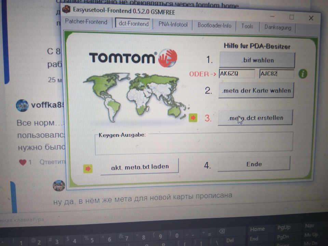The width and height of the screenshot is (328, 246).
Task: Click the Mv Up key on on-screen keyboard
Action: (x=311, y=235)
